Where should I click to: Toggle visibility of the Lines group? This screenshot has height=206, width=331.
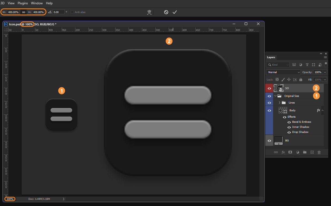269,102
